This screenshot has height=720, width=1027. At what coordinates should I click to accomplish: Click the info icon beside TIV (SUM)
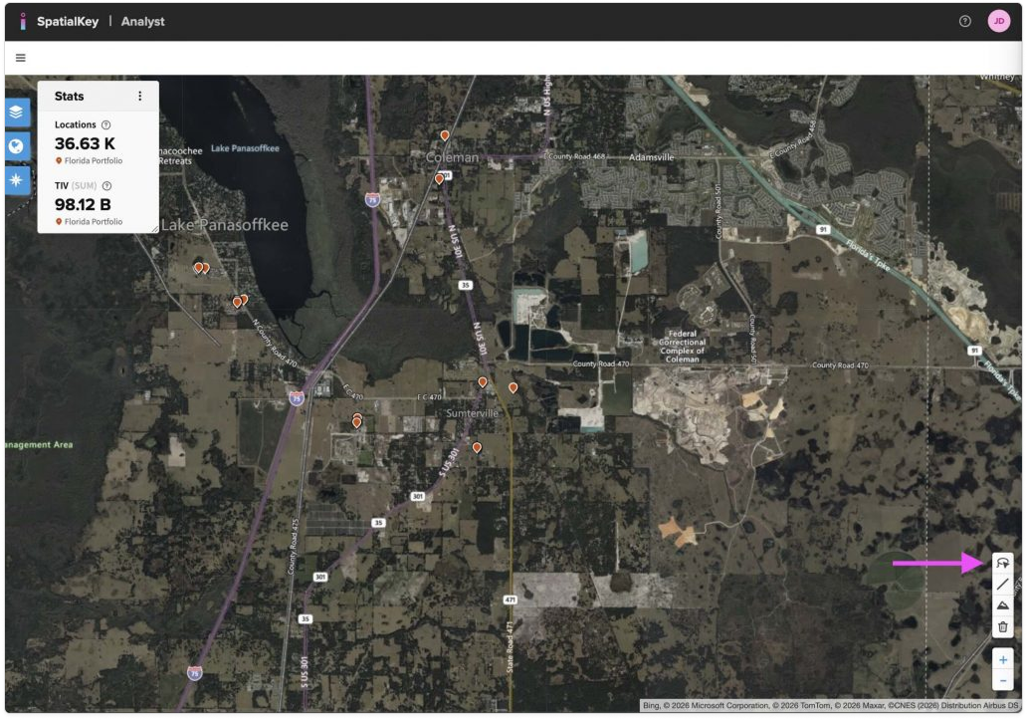(x=106, y=185)
